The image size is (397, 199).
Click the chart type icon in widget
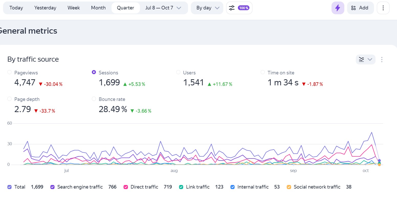pos(361,59)
